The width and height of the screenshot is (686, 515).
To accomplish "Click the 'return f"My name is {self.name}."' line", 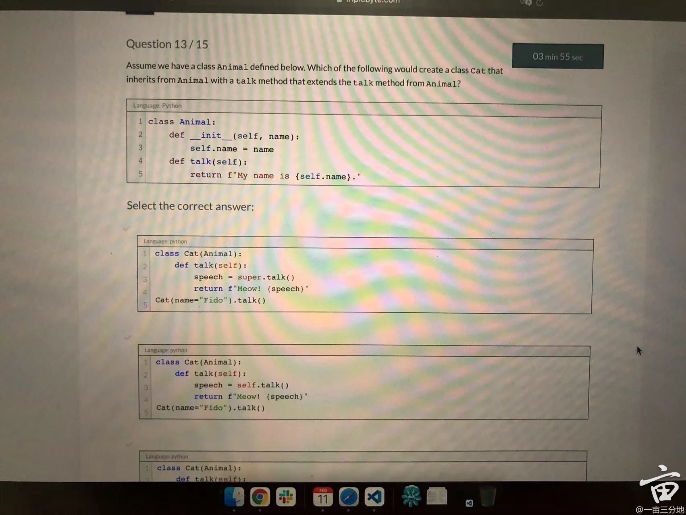I will tap(276, 176).
